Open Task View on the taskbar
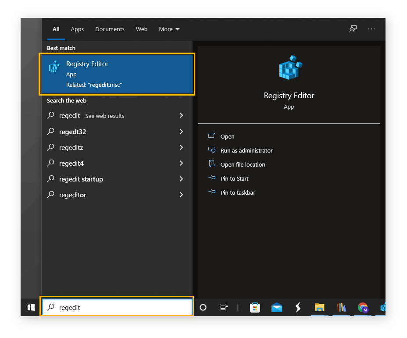This screenshot has width=407, height=338. (x=224, y=307)
